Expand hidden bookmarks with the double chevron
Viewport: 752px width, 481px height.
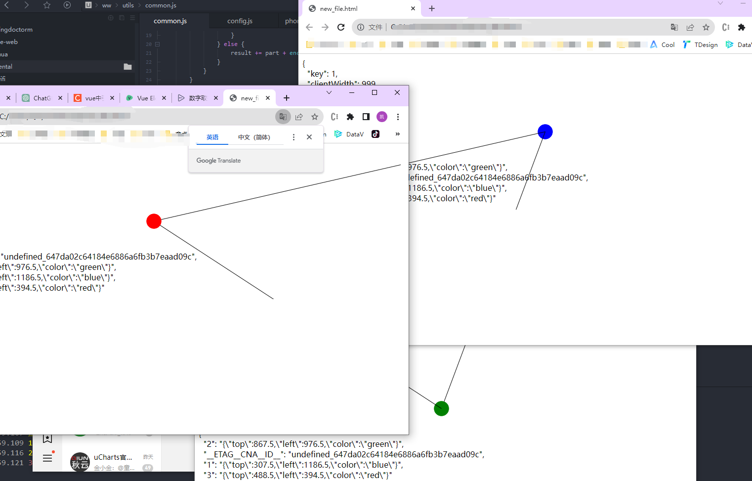coord(398,134)
